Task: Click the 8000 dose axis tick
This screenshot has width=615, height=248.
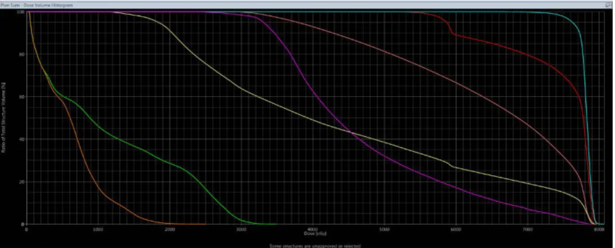Action: click(598, 229)
